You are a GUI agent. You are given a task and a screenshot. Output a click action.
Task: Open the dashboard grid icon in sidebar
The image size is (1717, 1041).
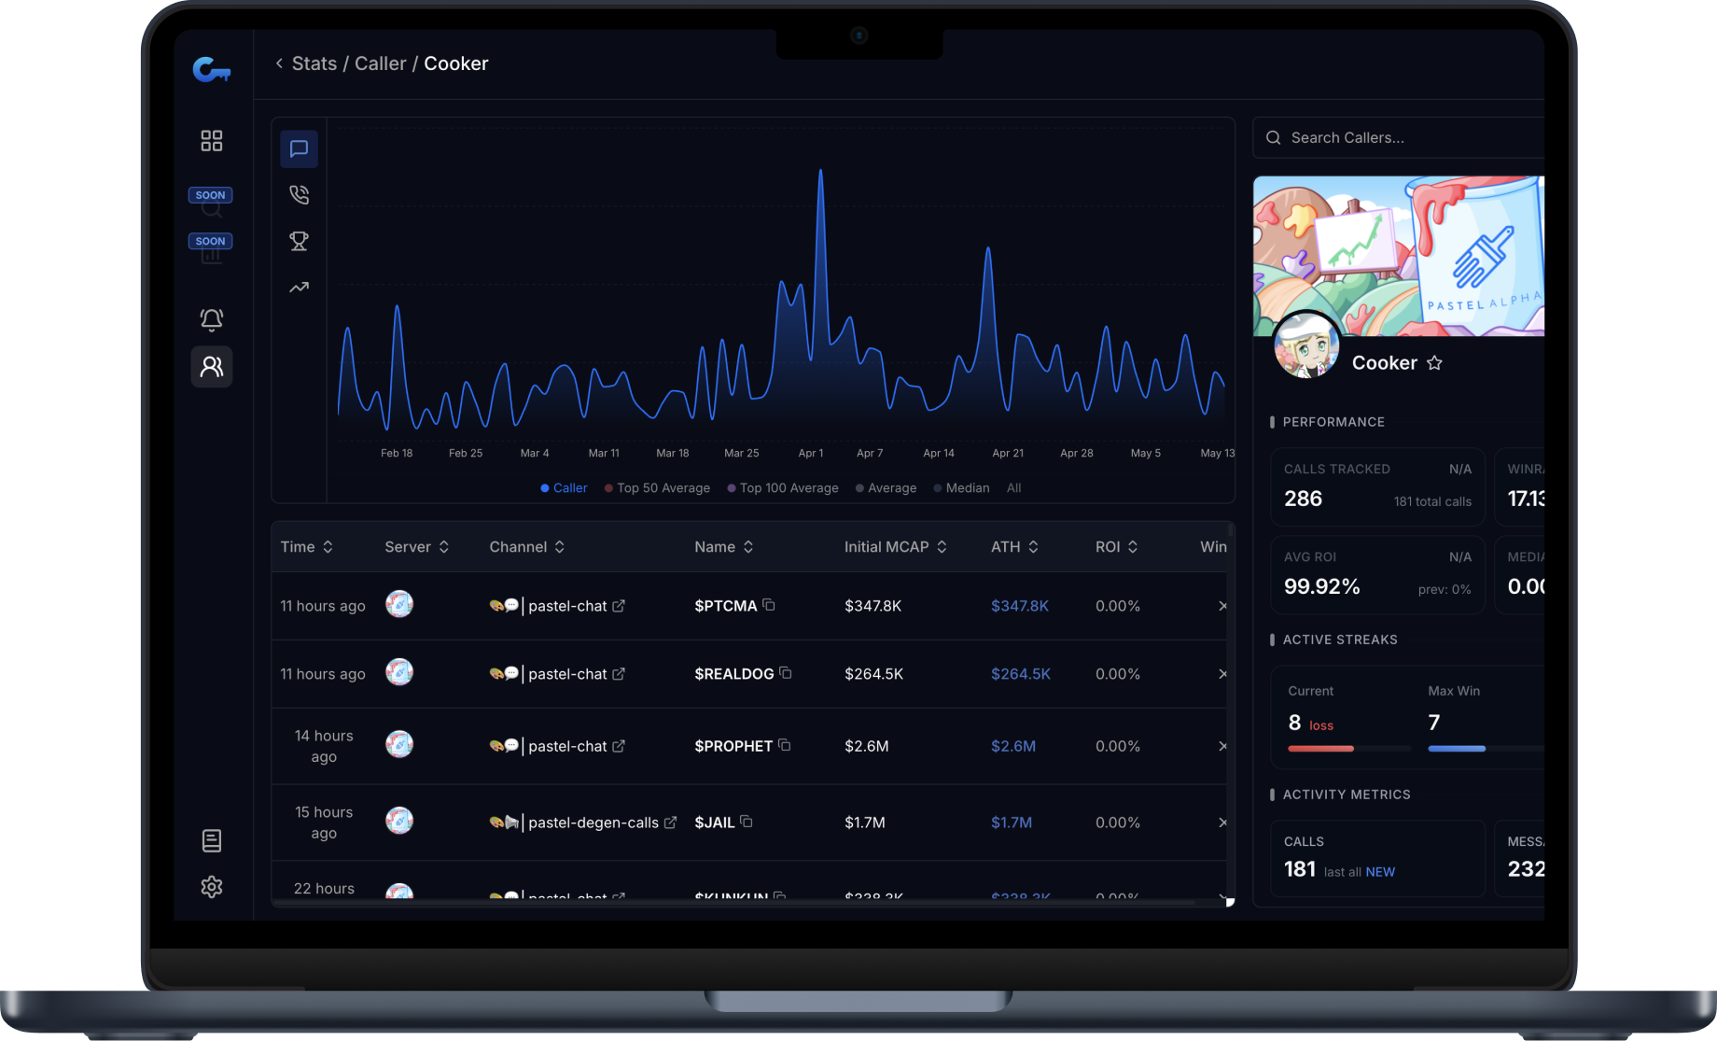click(x=211, y=140)
